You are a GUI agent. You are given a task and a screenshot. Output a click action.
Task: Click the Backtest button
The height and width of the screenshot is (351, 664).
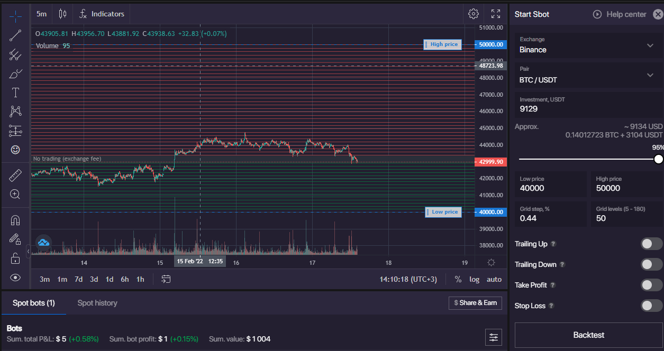[x=588, y=335]
